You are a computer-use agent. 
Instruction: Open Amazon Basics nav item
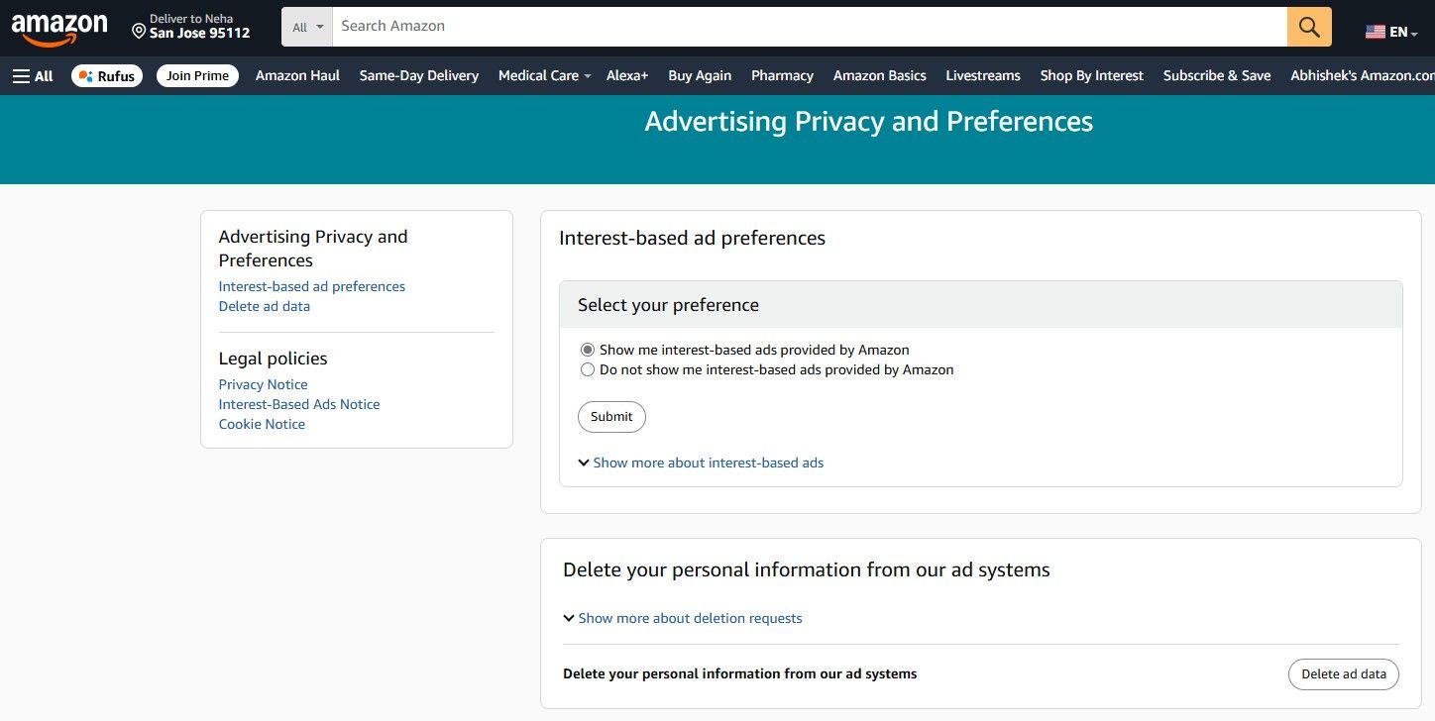click(x=880, y=75)
